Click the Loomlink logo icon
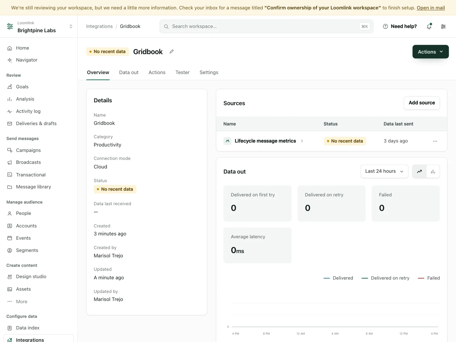Viewport: 456px width, 342px height. [10, 27]
